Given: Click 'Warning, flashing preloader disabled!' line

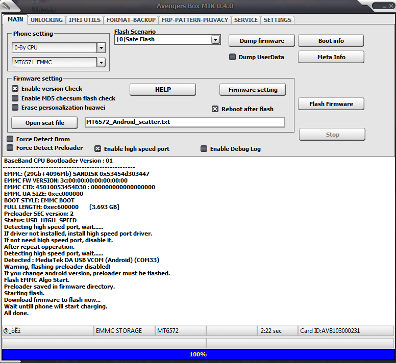Looking at the screenshot, I should click(x=57, y=267).
